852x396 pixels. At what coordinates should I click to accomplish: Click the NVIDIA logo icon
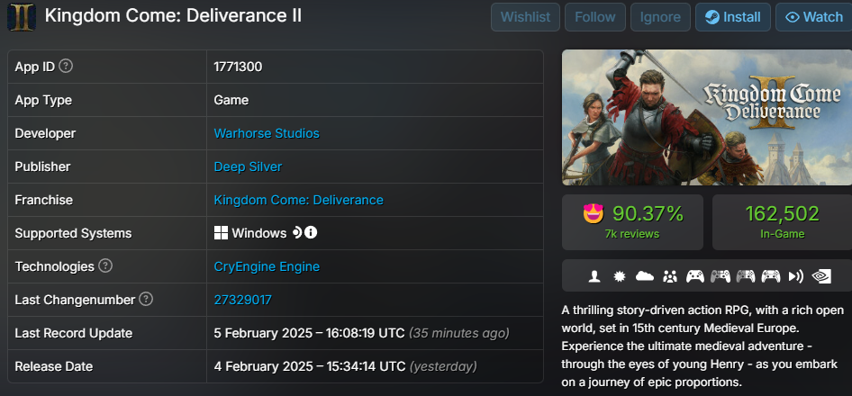pos(820,276)
